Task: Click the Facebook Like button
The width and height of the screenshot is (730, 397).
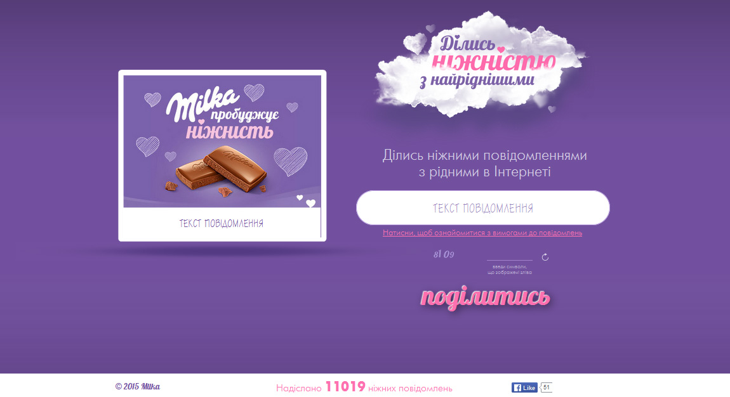Action: tap(525, 387)
